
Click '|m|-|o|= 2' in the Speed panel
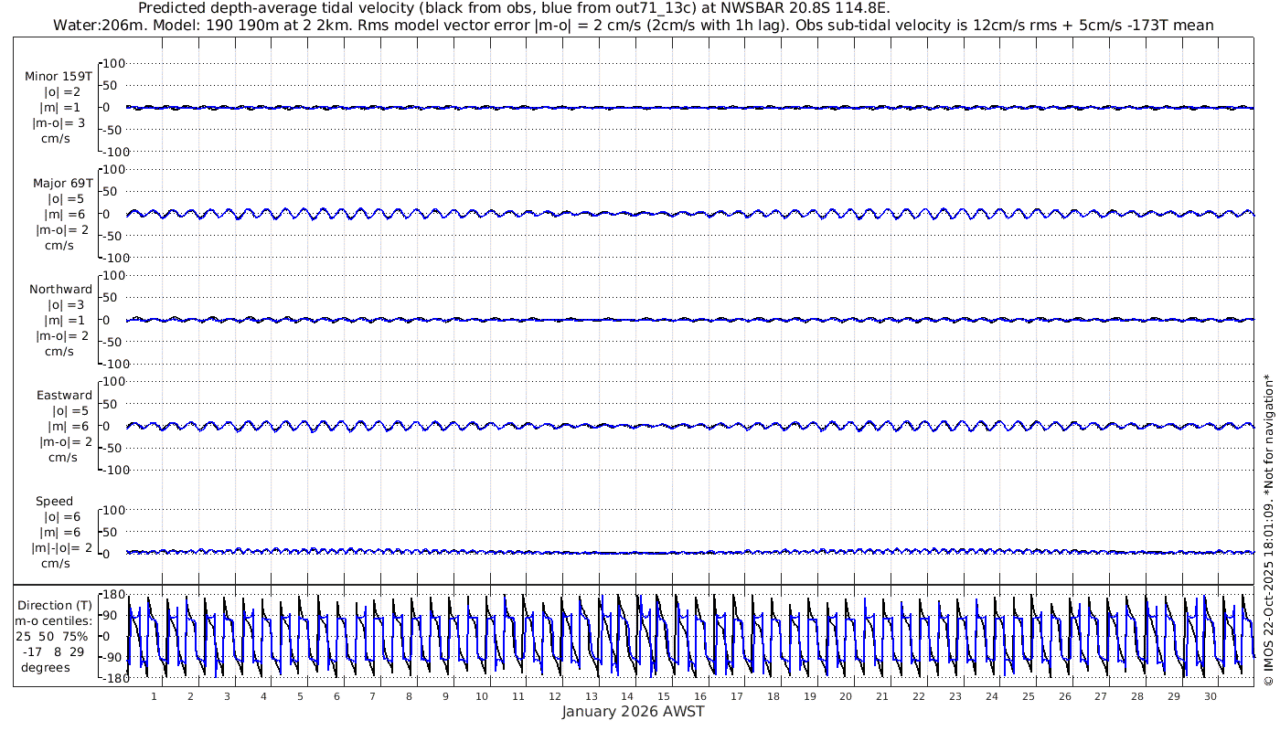pos(61,548)
